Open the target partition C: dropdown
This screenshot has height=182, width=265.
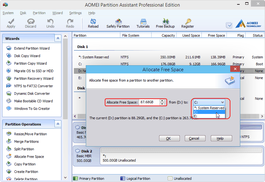click(x=209, y=102)
